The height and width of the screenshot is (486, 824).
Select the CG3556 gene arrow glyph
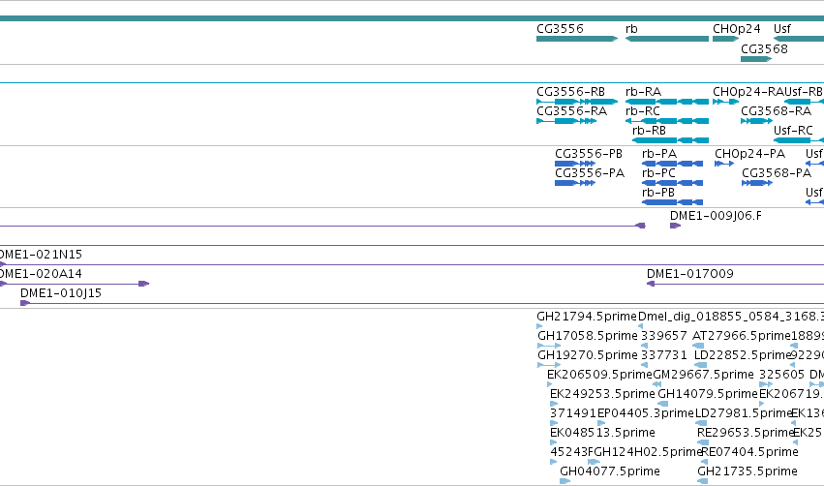[577, 39]
